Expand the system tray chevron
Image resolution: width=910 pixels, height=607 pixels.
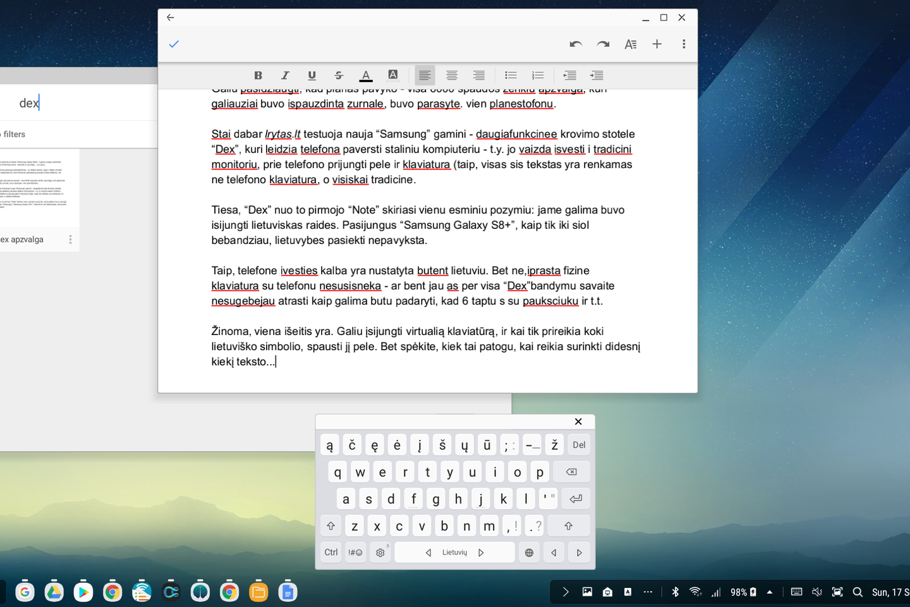[x=566, y=592]
